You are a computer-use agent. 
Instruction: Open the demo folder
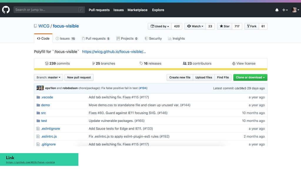point(45,105)
